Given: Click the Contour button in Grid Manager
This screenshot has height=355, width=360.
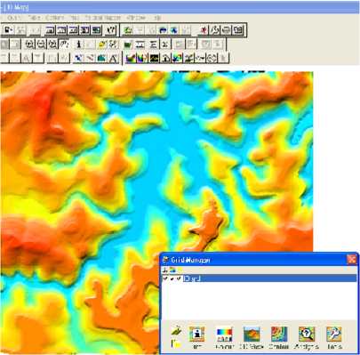Looking at the screenshot, I should coord(279,338).
